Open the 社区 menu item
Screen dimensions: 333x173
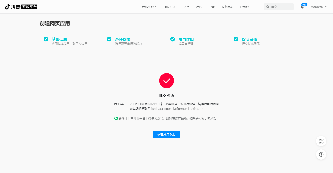point(199,7)
